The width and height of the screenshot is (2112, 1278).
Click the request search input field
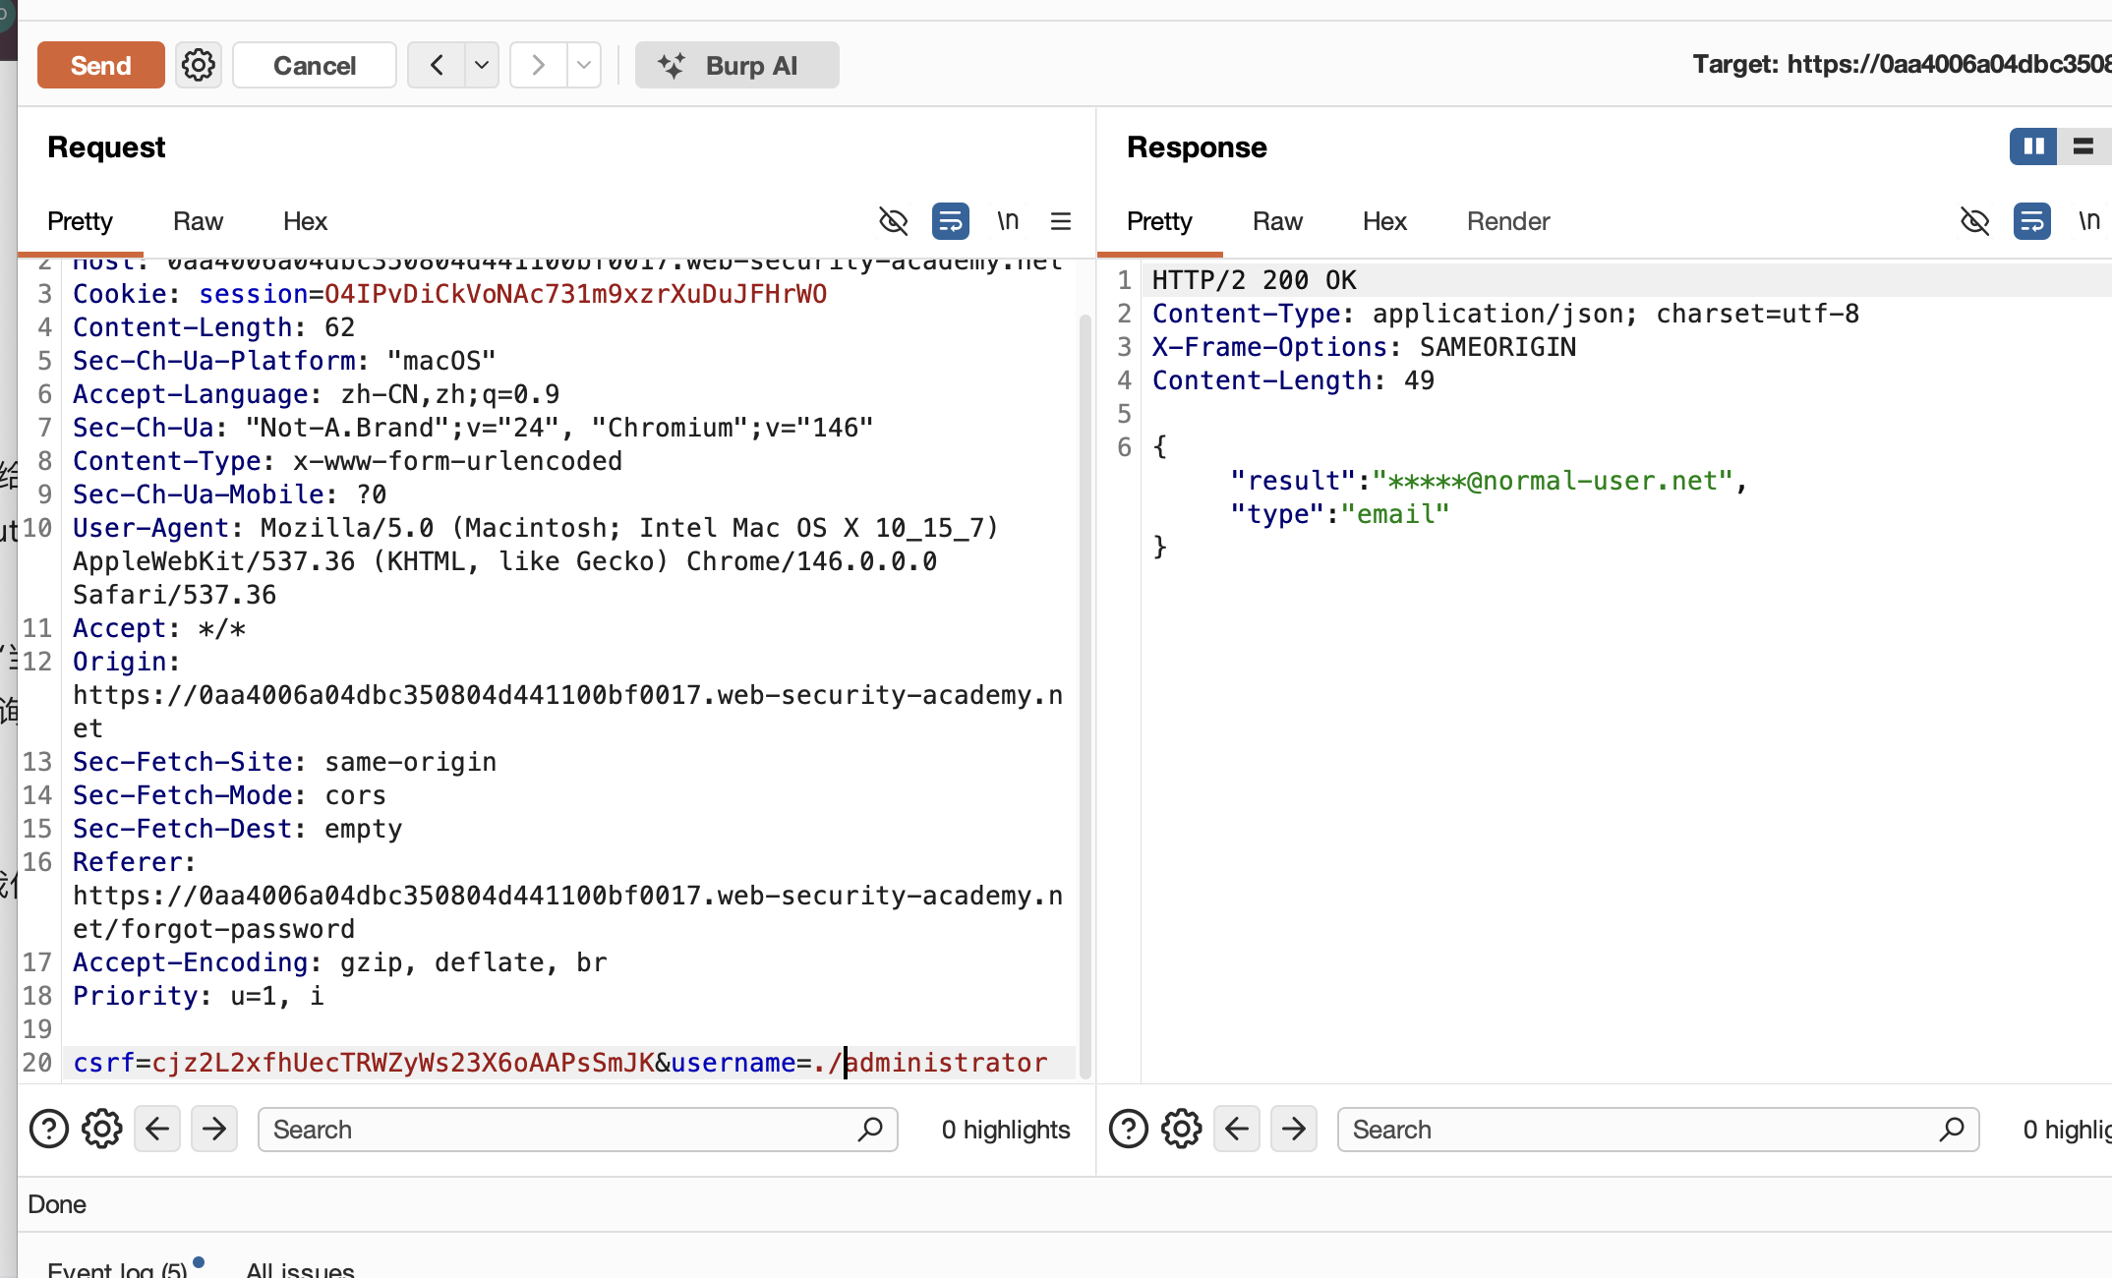[560, 1129]
